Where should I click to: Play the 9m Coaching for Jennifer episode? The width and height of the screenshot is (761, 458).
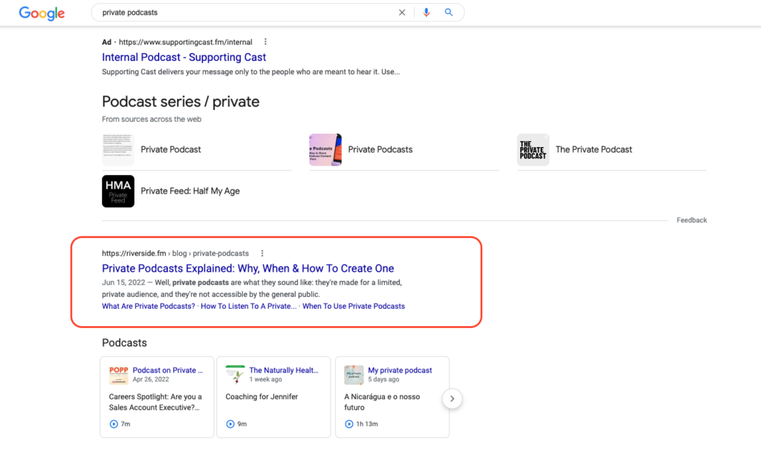pyautogui.click(x=230, y=424)
